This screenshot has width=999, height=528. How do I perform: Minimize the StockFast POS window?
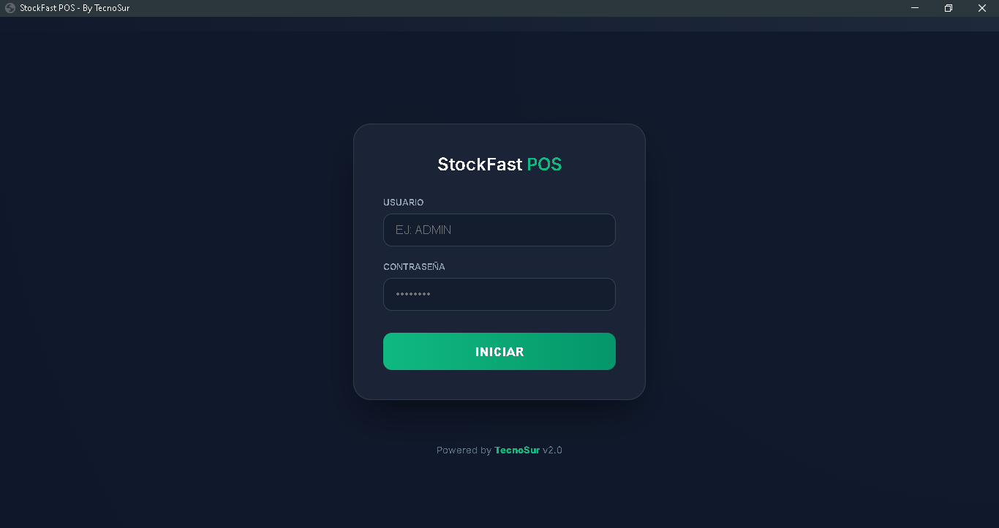(x=915, y=8)
